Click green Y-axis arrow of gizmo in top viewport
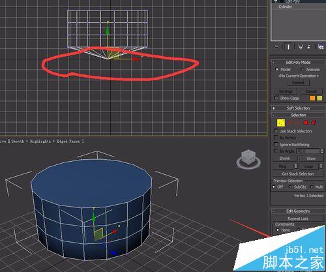The image size is (326, 272). click(x=108, y=30)
